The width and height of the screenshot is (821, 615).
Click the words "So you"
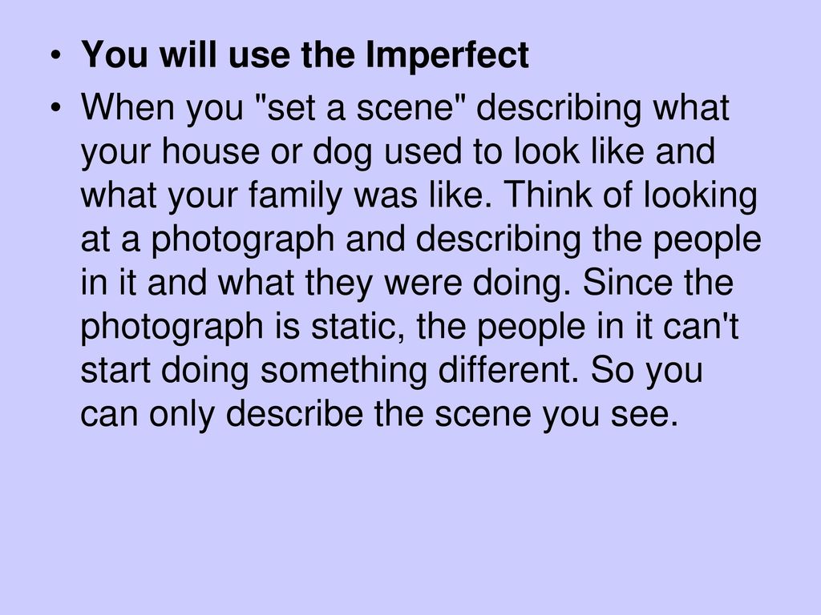(x=647, y=370)
